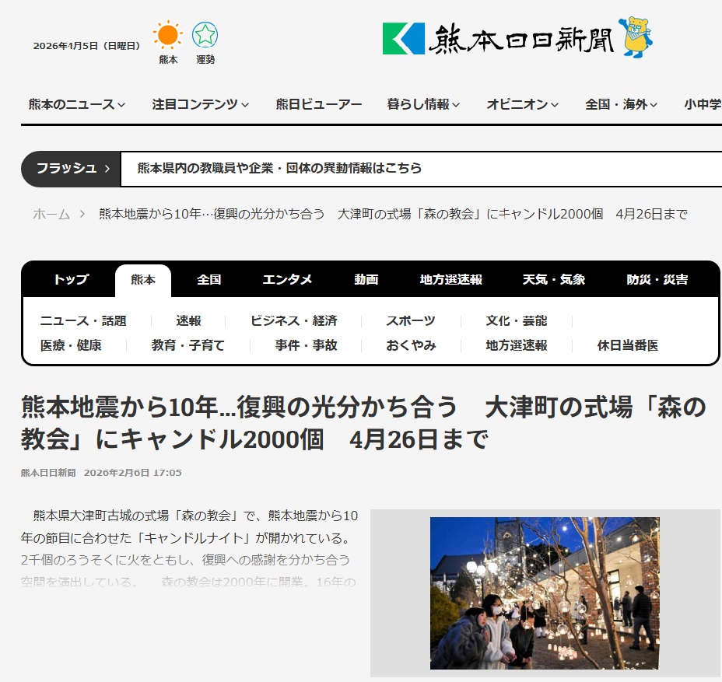This screenshot has width=722, height=682.
Task: Select the 防災・災害 tab
Action: click(x=657, y=280)
